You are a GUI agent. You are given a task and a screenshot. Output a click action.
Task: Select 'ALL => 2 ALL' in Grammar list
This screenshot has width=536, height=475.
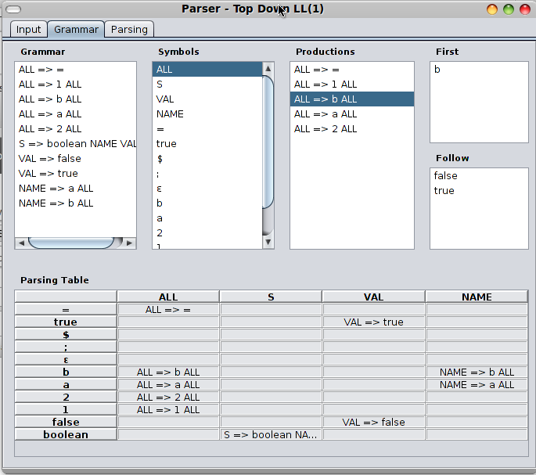point(75,129)
